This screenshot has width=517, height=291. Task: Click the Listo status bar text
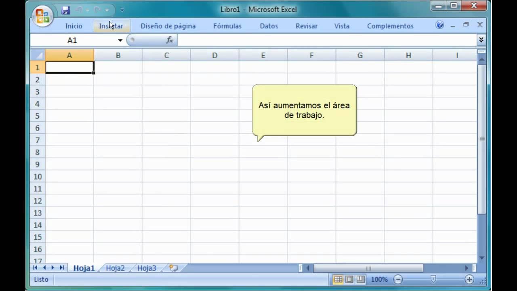(x=41, y=279)
